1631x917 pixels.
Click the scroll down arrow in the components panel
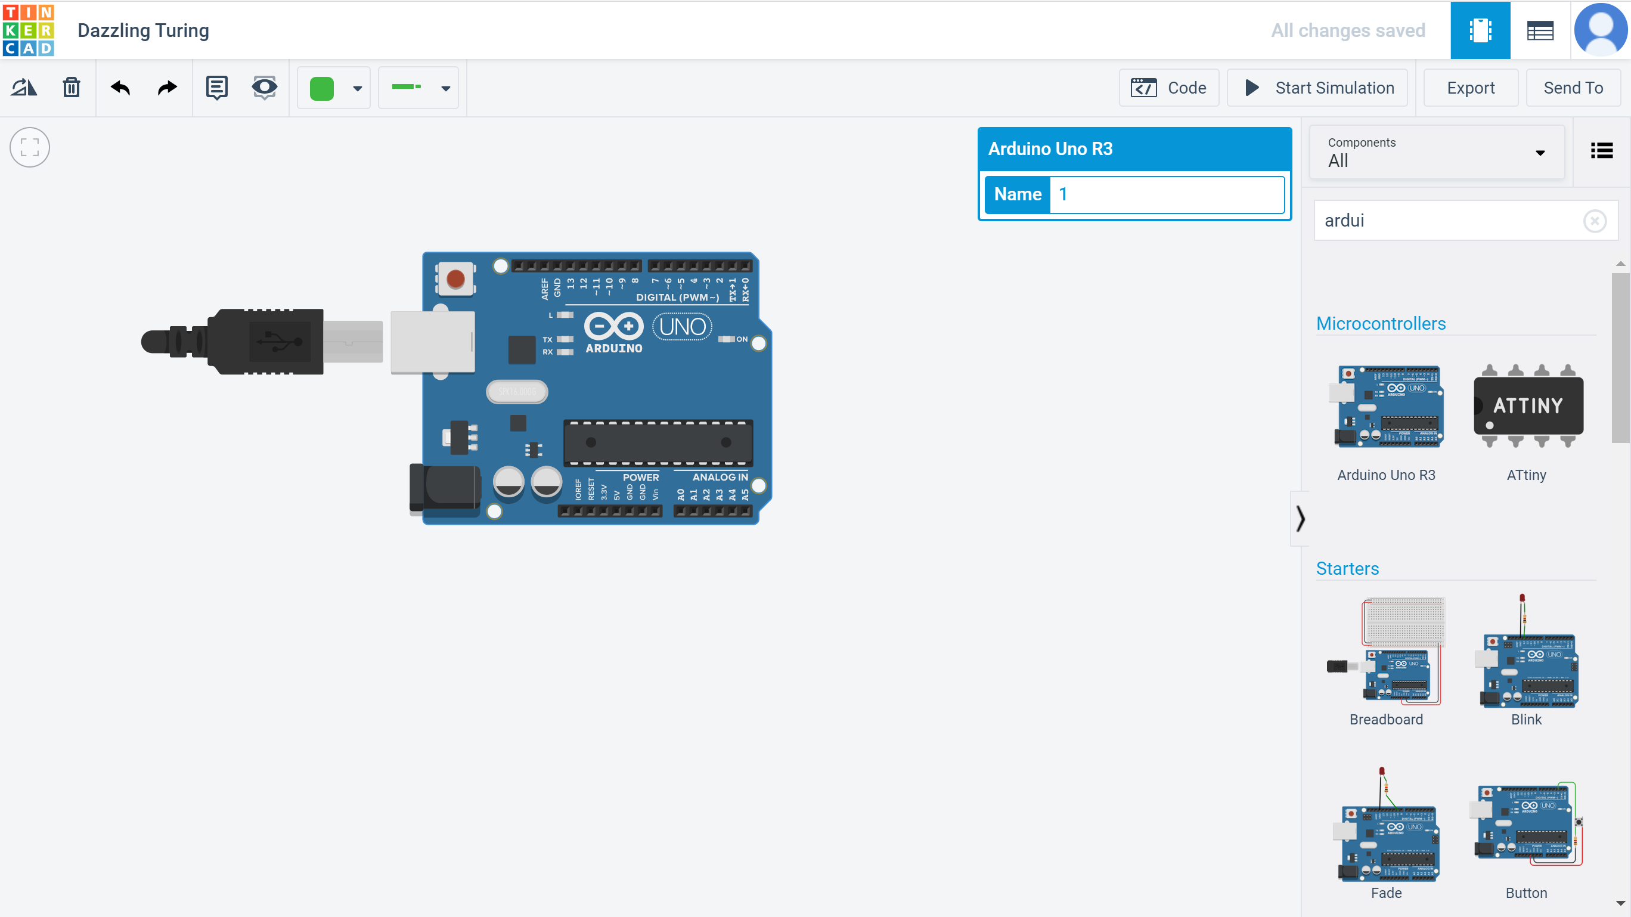pyautogui.click(x=1621, y=903)
